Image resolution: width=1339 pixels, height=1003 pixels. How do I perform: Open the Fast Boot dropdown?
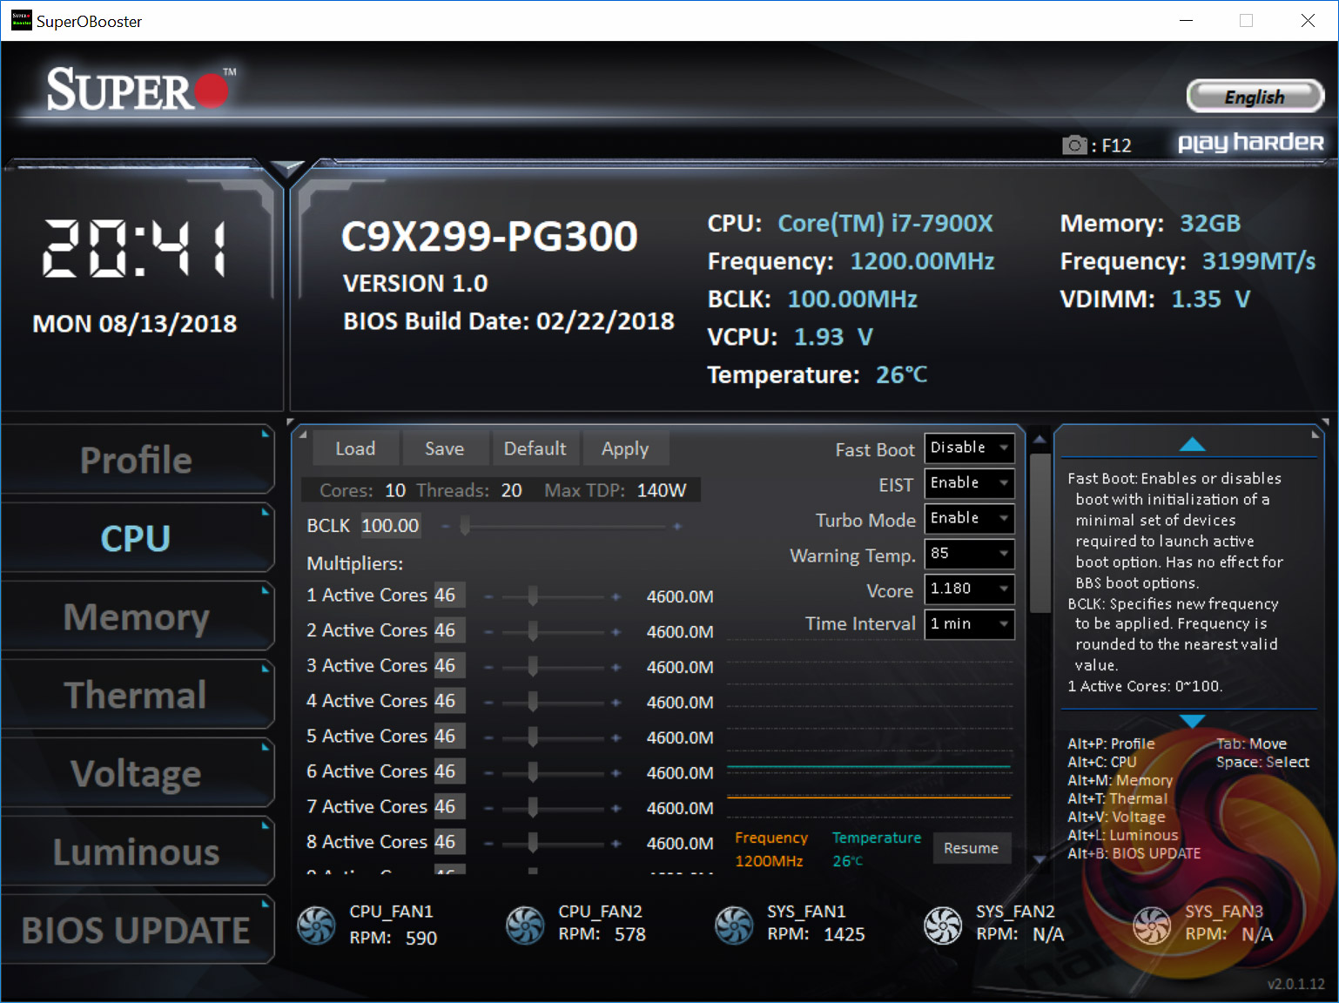point(969,448)
